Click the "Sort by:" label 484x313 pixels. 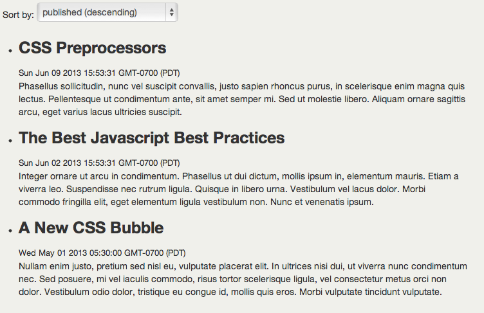point(18,15)
